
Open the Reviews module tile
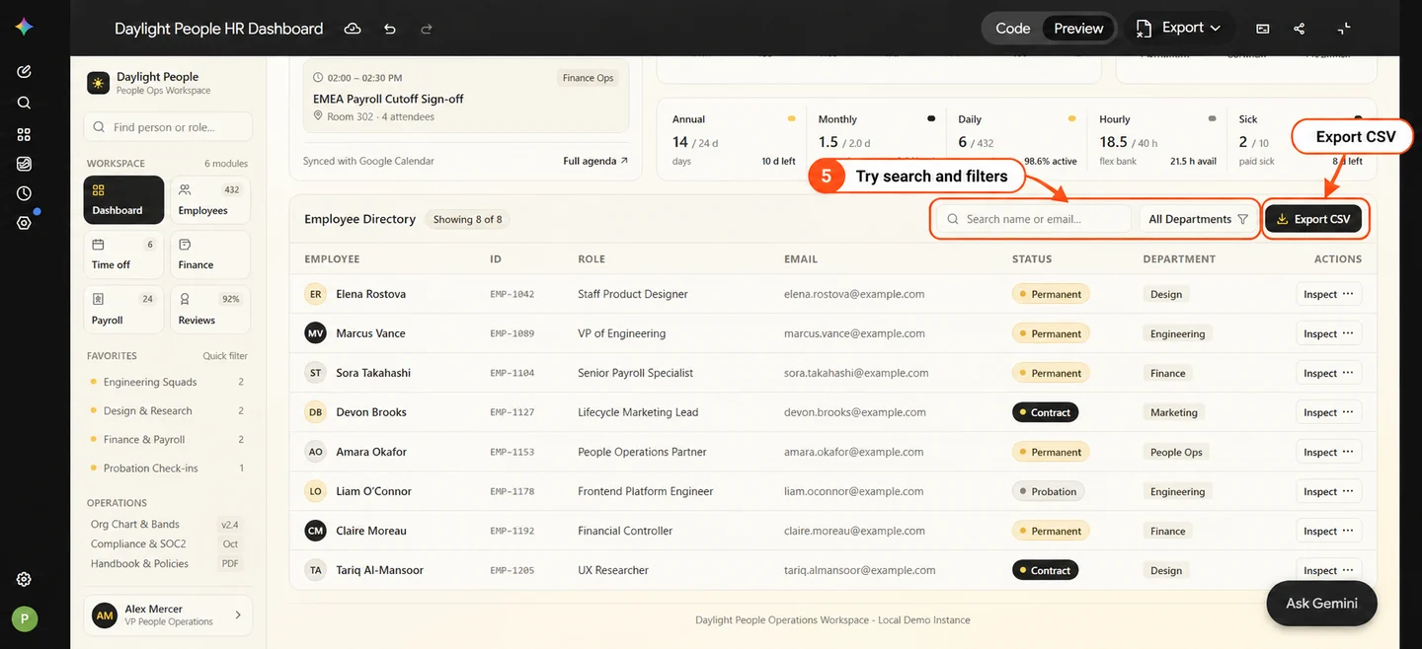click(x=209, y=310)
